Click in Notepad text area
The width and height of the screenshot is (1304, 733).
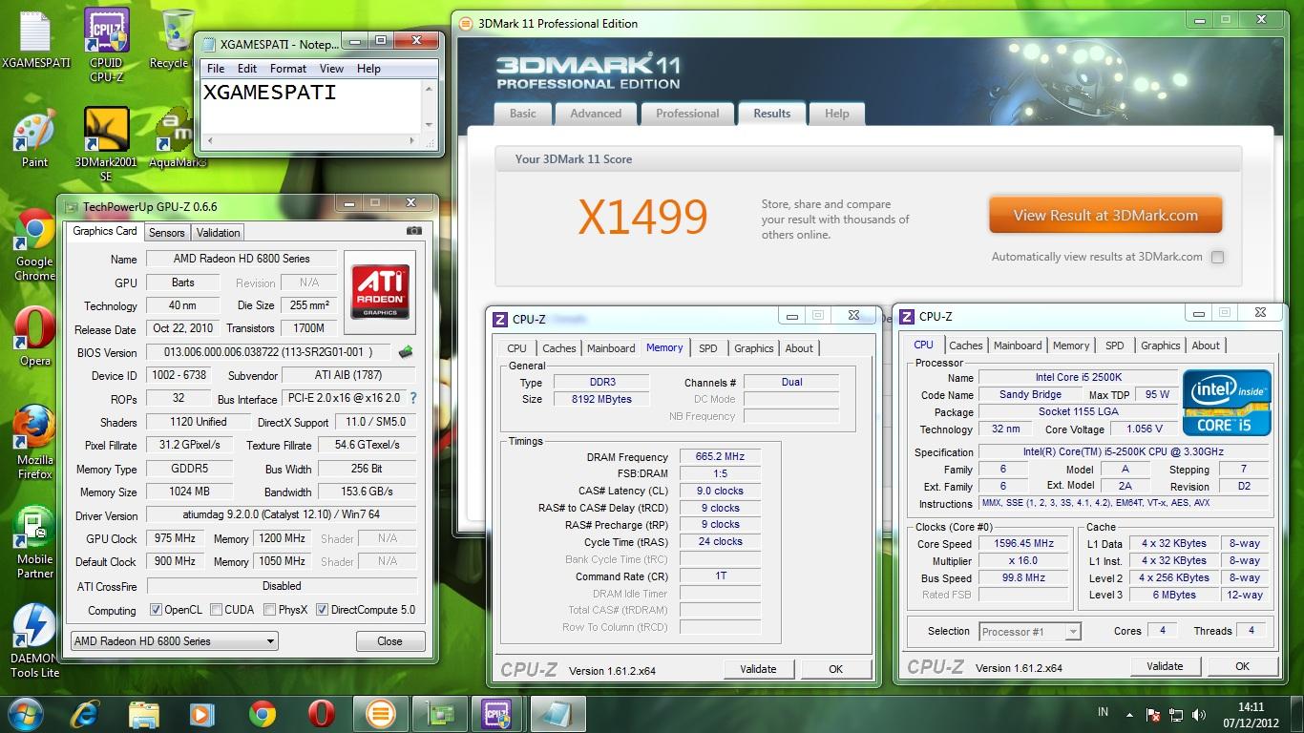pos(310,107)
